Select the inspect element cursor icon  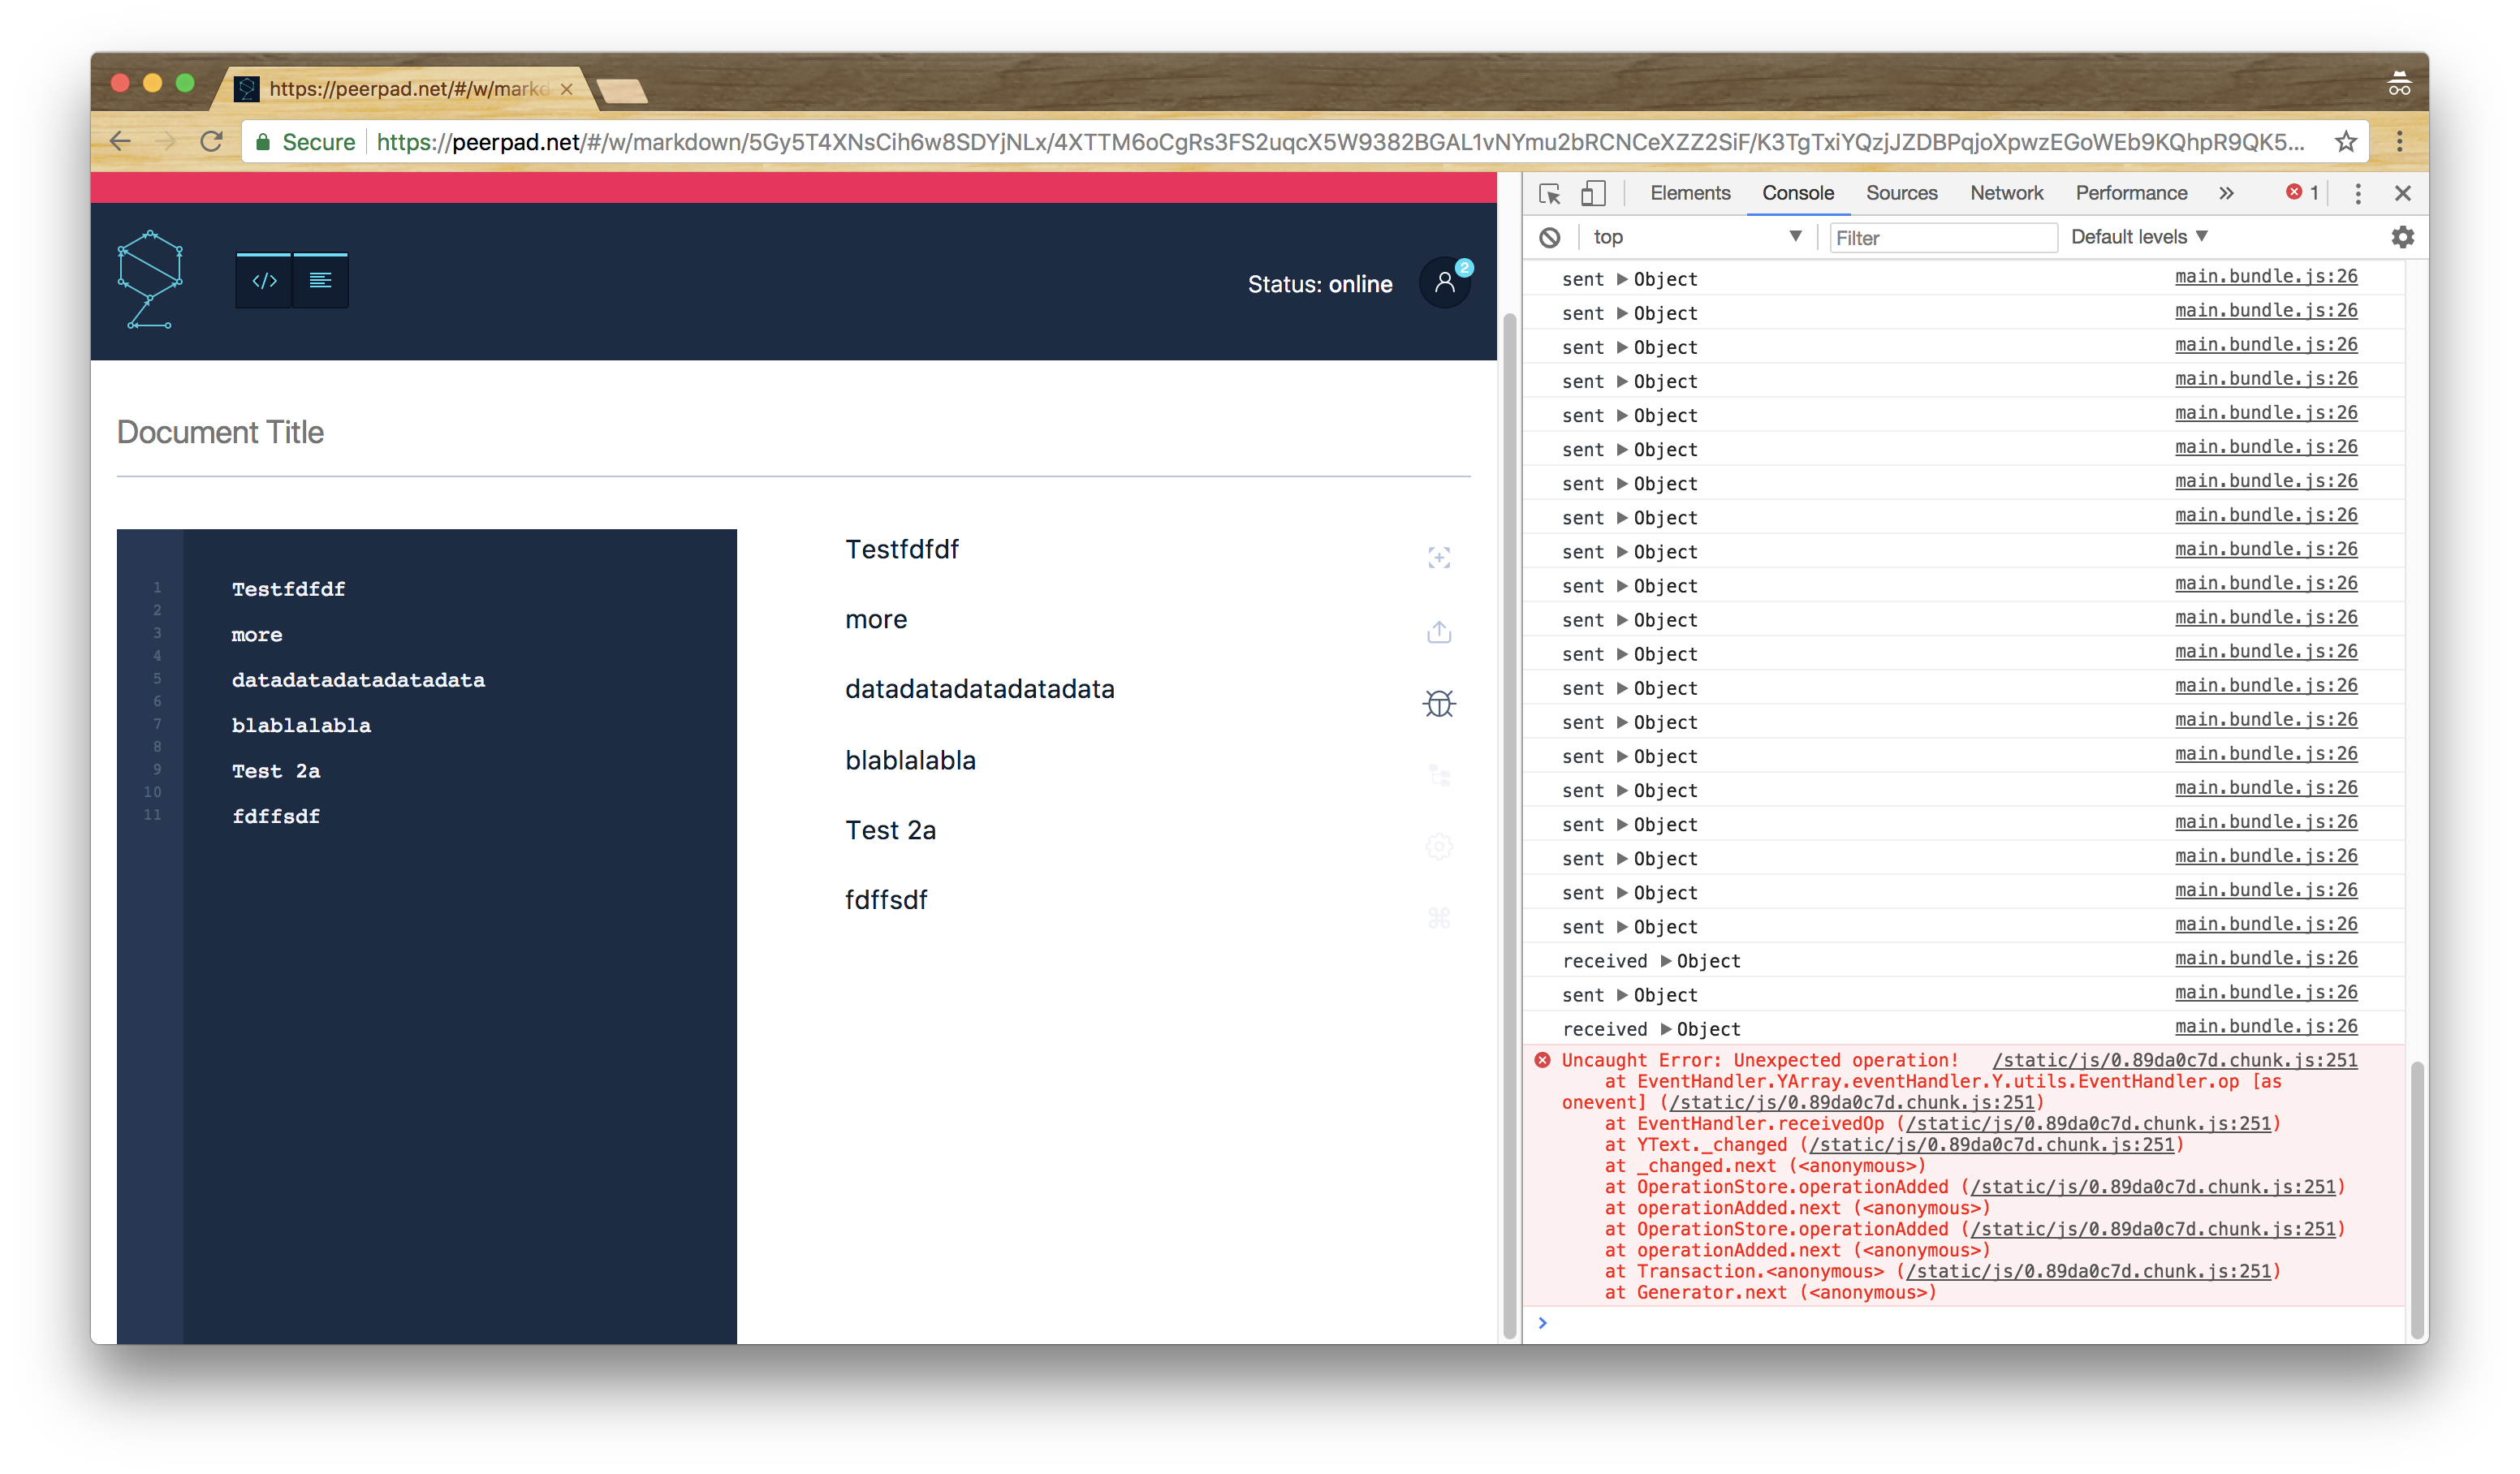1550,193
